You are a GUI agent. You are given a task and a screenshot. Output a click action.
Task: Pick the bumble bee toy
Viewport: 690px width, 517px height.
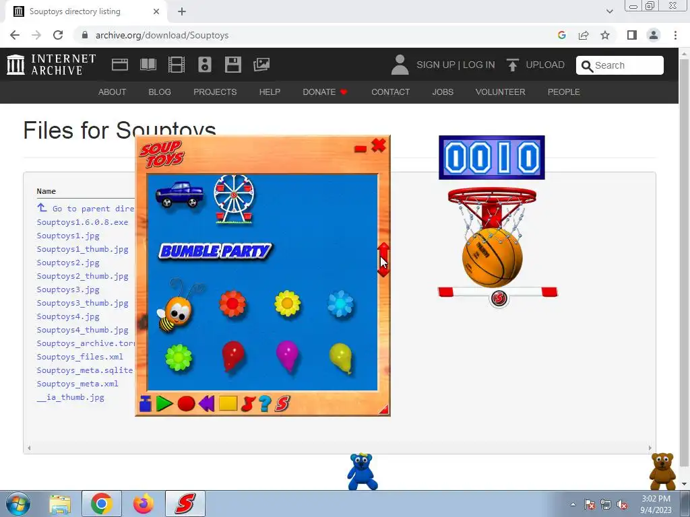[x=179, y=305]
